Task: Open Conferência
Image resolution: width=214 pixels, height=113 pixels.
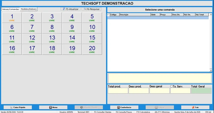Action: 124,107
